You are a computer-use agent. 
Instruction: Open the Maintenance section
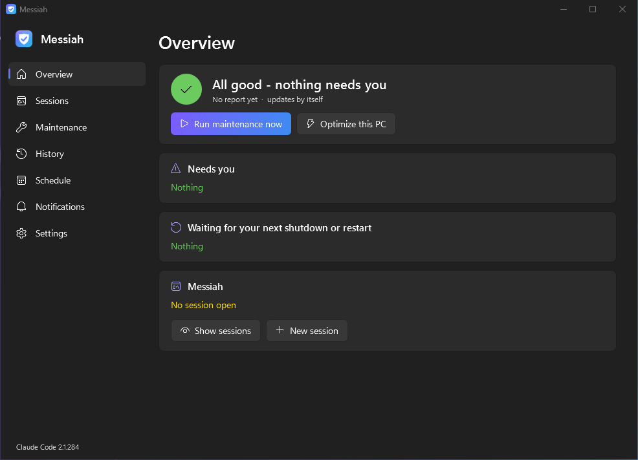point(77,127)
